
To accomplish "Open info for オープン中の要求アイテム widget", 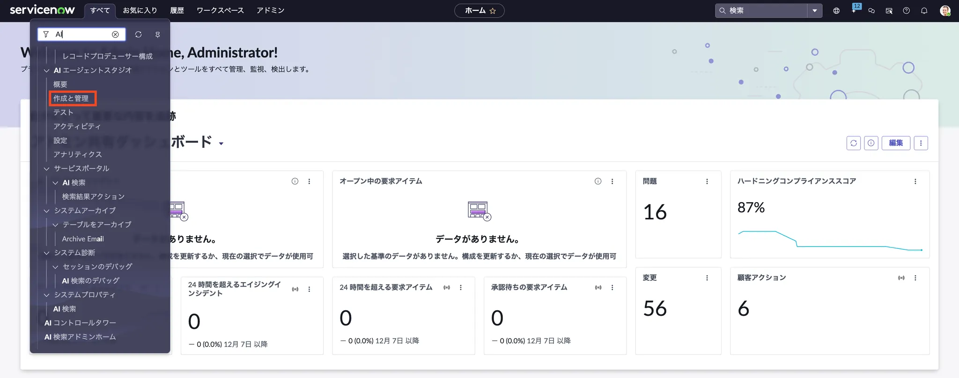I will point(598,181).
